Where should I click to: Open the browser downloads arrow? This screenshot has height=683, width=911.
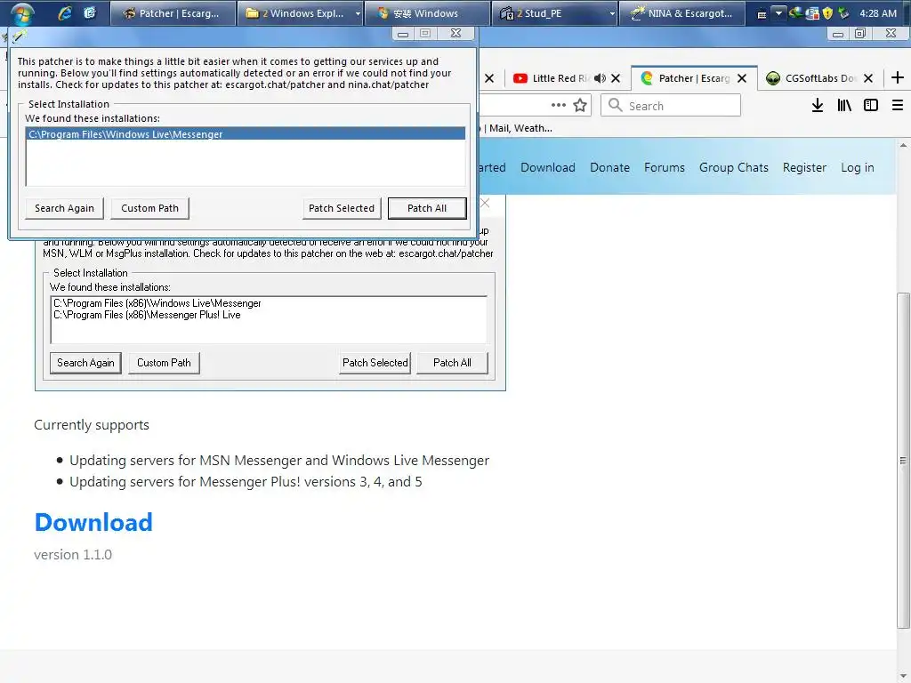tap(818, 105)
